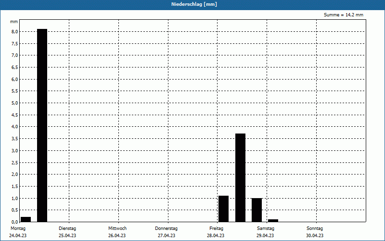Click the date '25.04.23'

click(67, 236)
